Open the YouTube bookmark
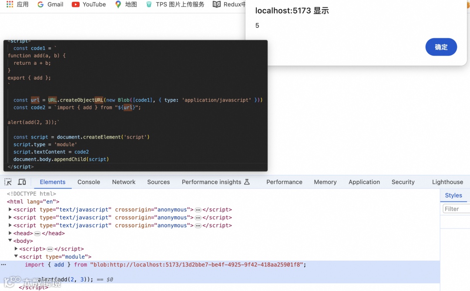470x291 pixels. pos(89,4)
